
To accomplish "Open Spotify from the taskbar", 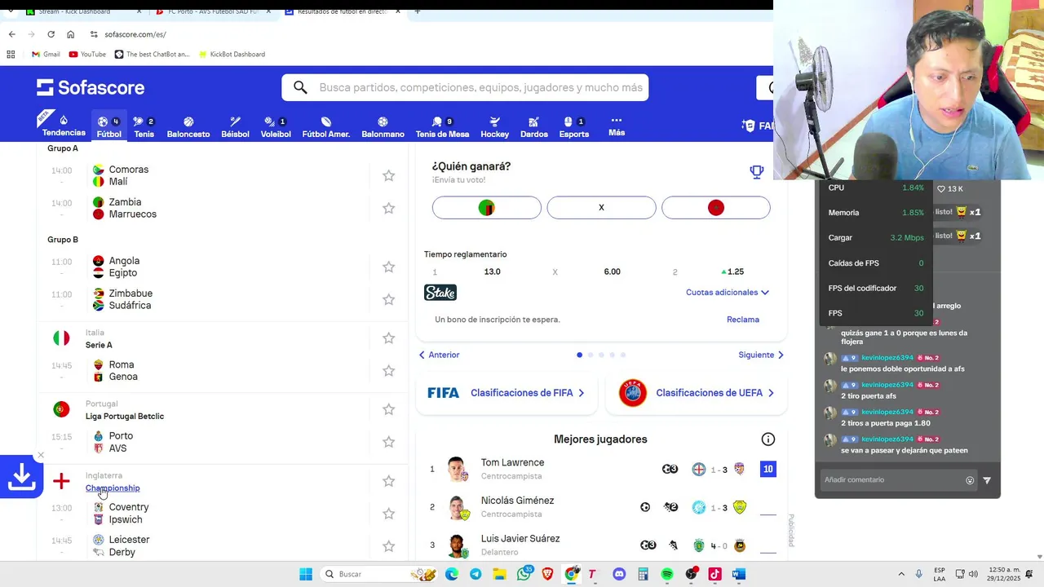I will pyautogui.click(x=666, y=574).
